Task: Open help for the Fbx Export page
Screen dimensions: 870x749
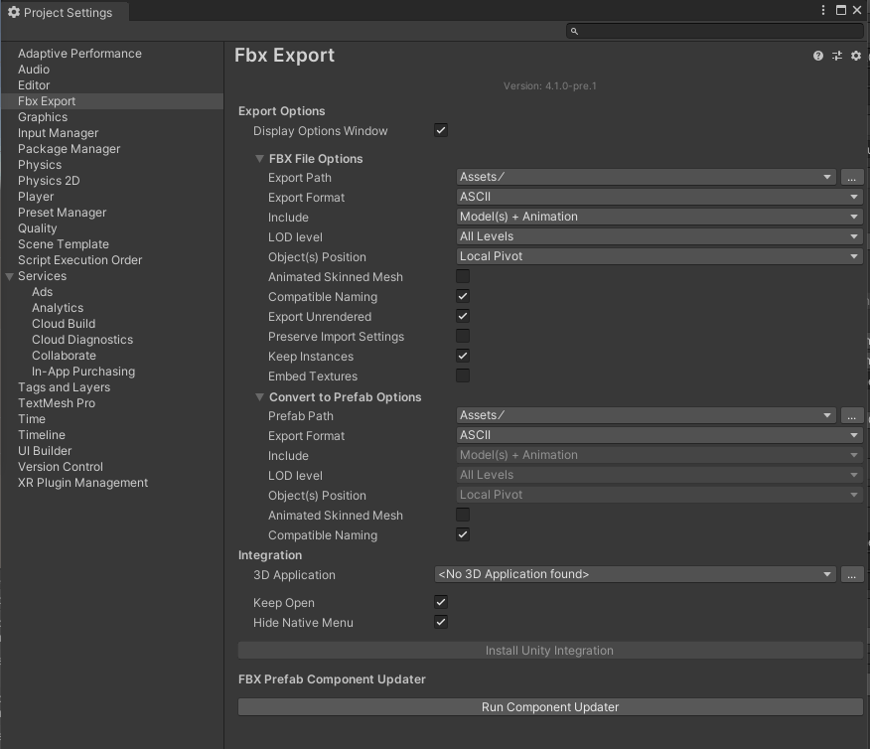Action: [x=816, y=56]
